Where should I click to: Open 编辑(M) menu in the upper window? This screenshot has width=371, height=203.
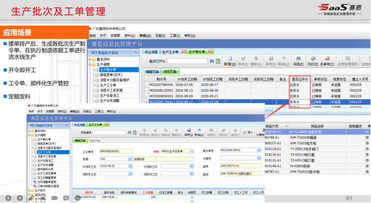145,36
